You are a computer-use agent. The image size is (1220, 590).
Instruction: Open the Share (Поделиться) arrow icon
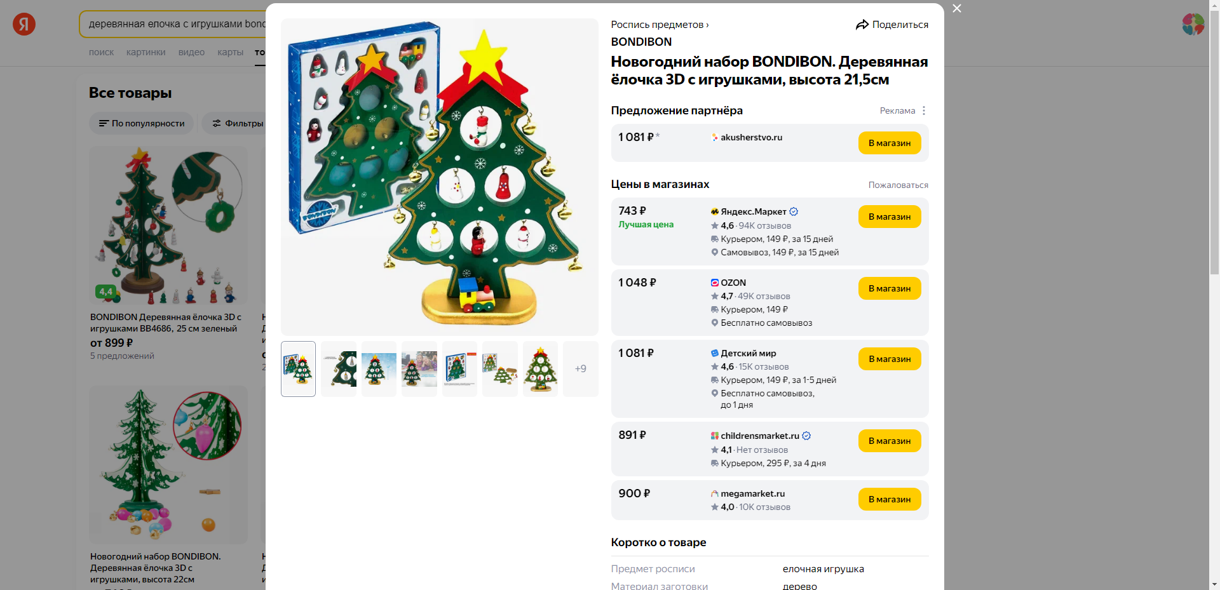point(862,25)
